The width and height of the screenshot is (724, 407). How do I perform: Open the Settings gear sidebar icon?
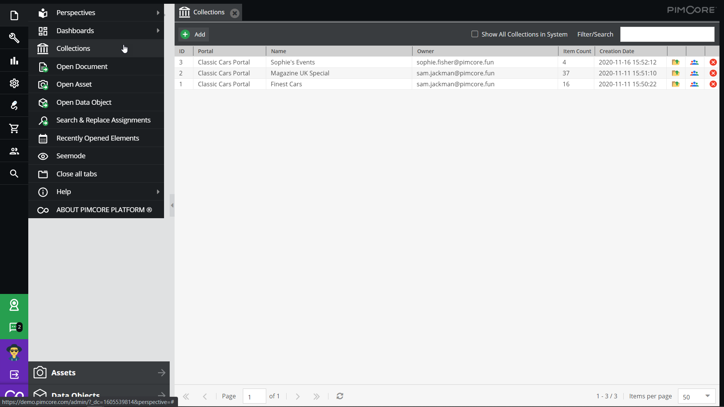(14, 83)
